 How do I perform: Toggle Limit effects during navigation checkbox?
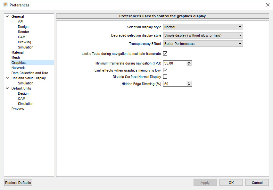pyautogui.click(x=165, y=54)
